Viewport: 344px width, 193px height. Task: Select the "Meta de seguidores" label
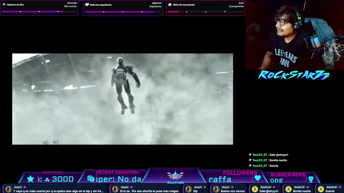pos(101,5)
